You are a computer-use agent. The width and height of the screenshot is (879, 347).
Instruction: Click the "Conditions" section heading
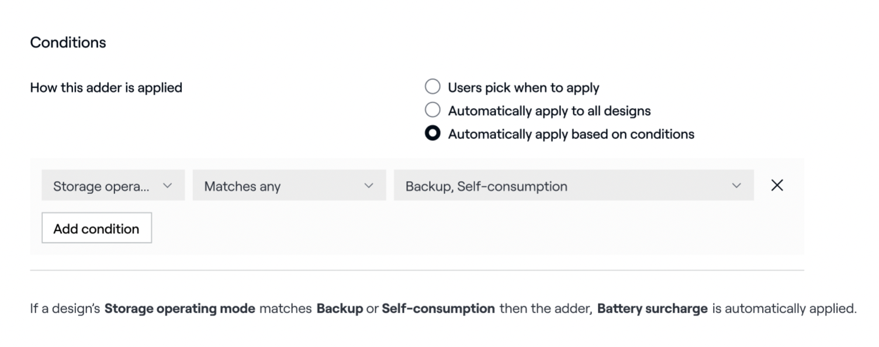(x=68, y=43)
